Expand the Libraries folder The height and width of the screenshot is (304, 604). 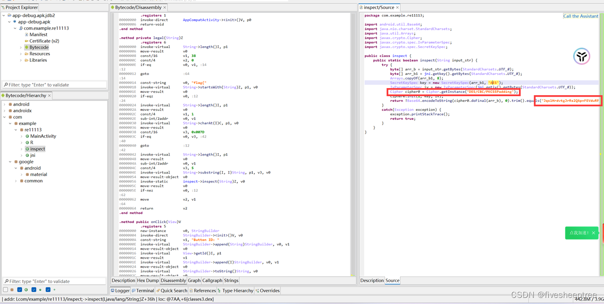tap(22, 60)
